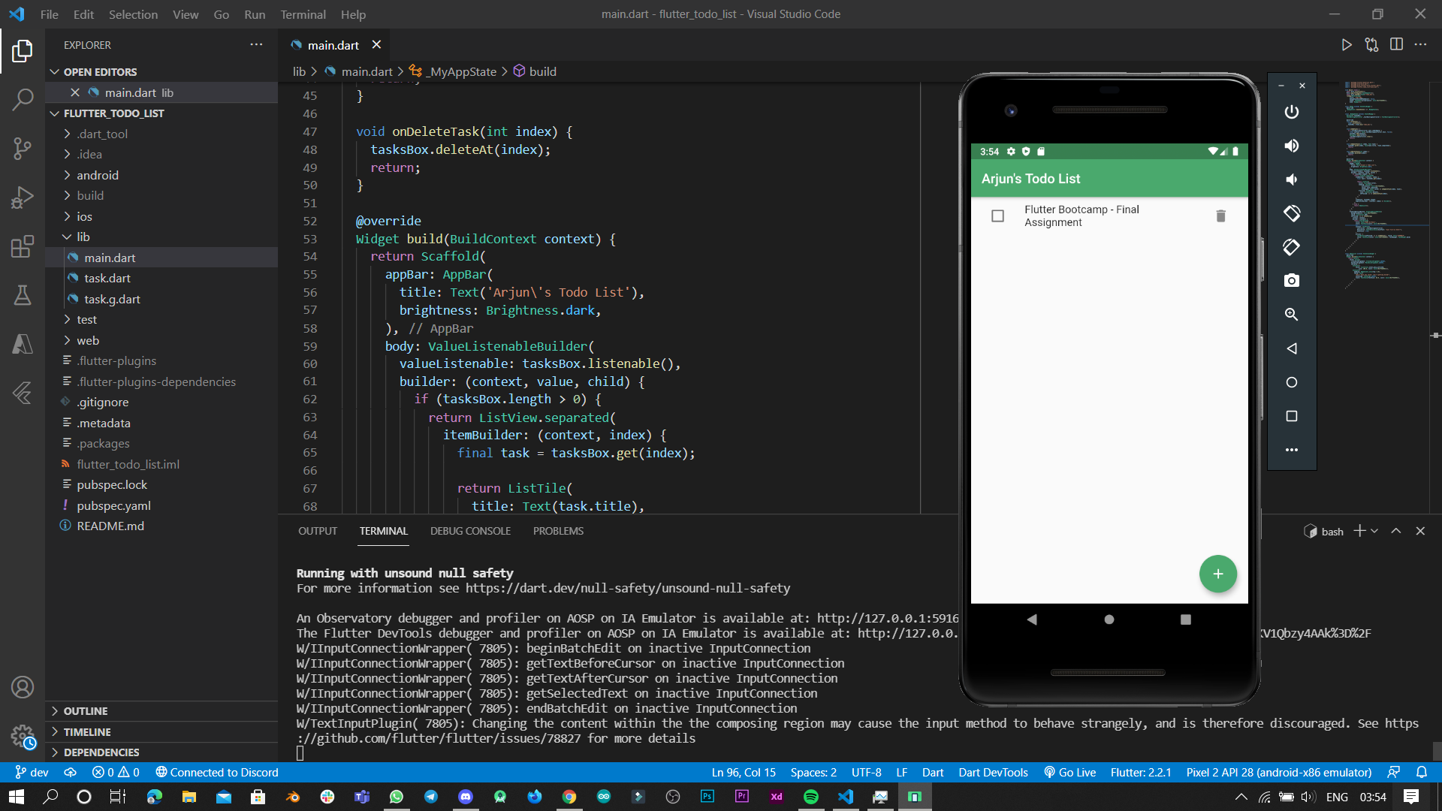
Task: Open the Search view in activity bar
Action: (23, 99)
